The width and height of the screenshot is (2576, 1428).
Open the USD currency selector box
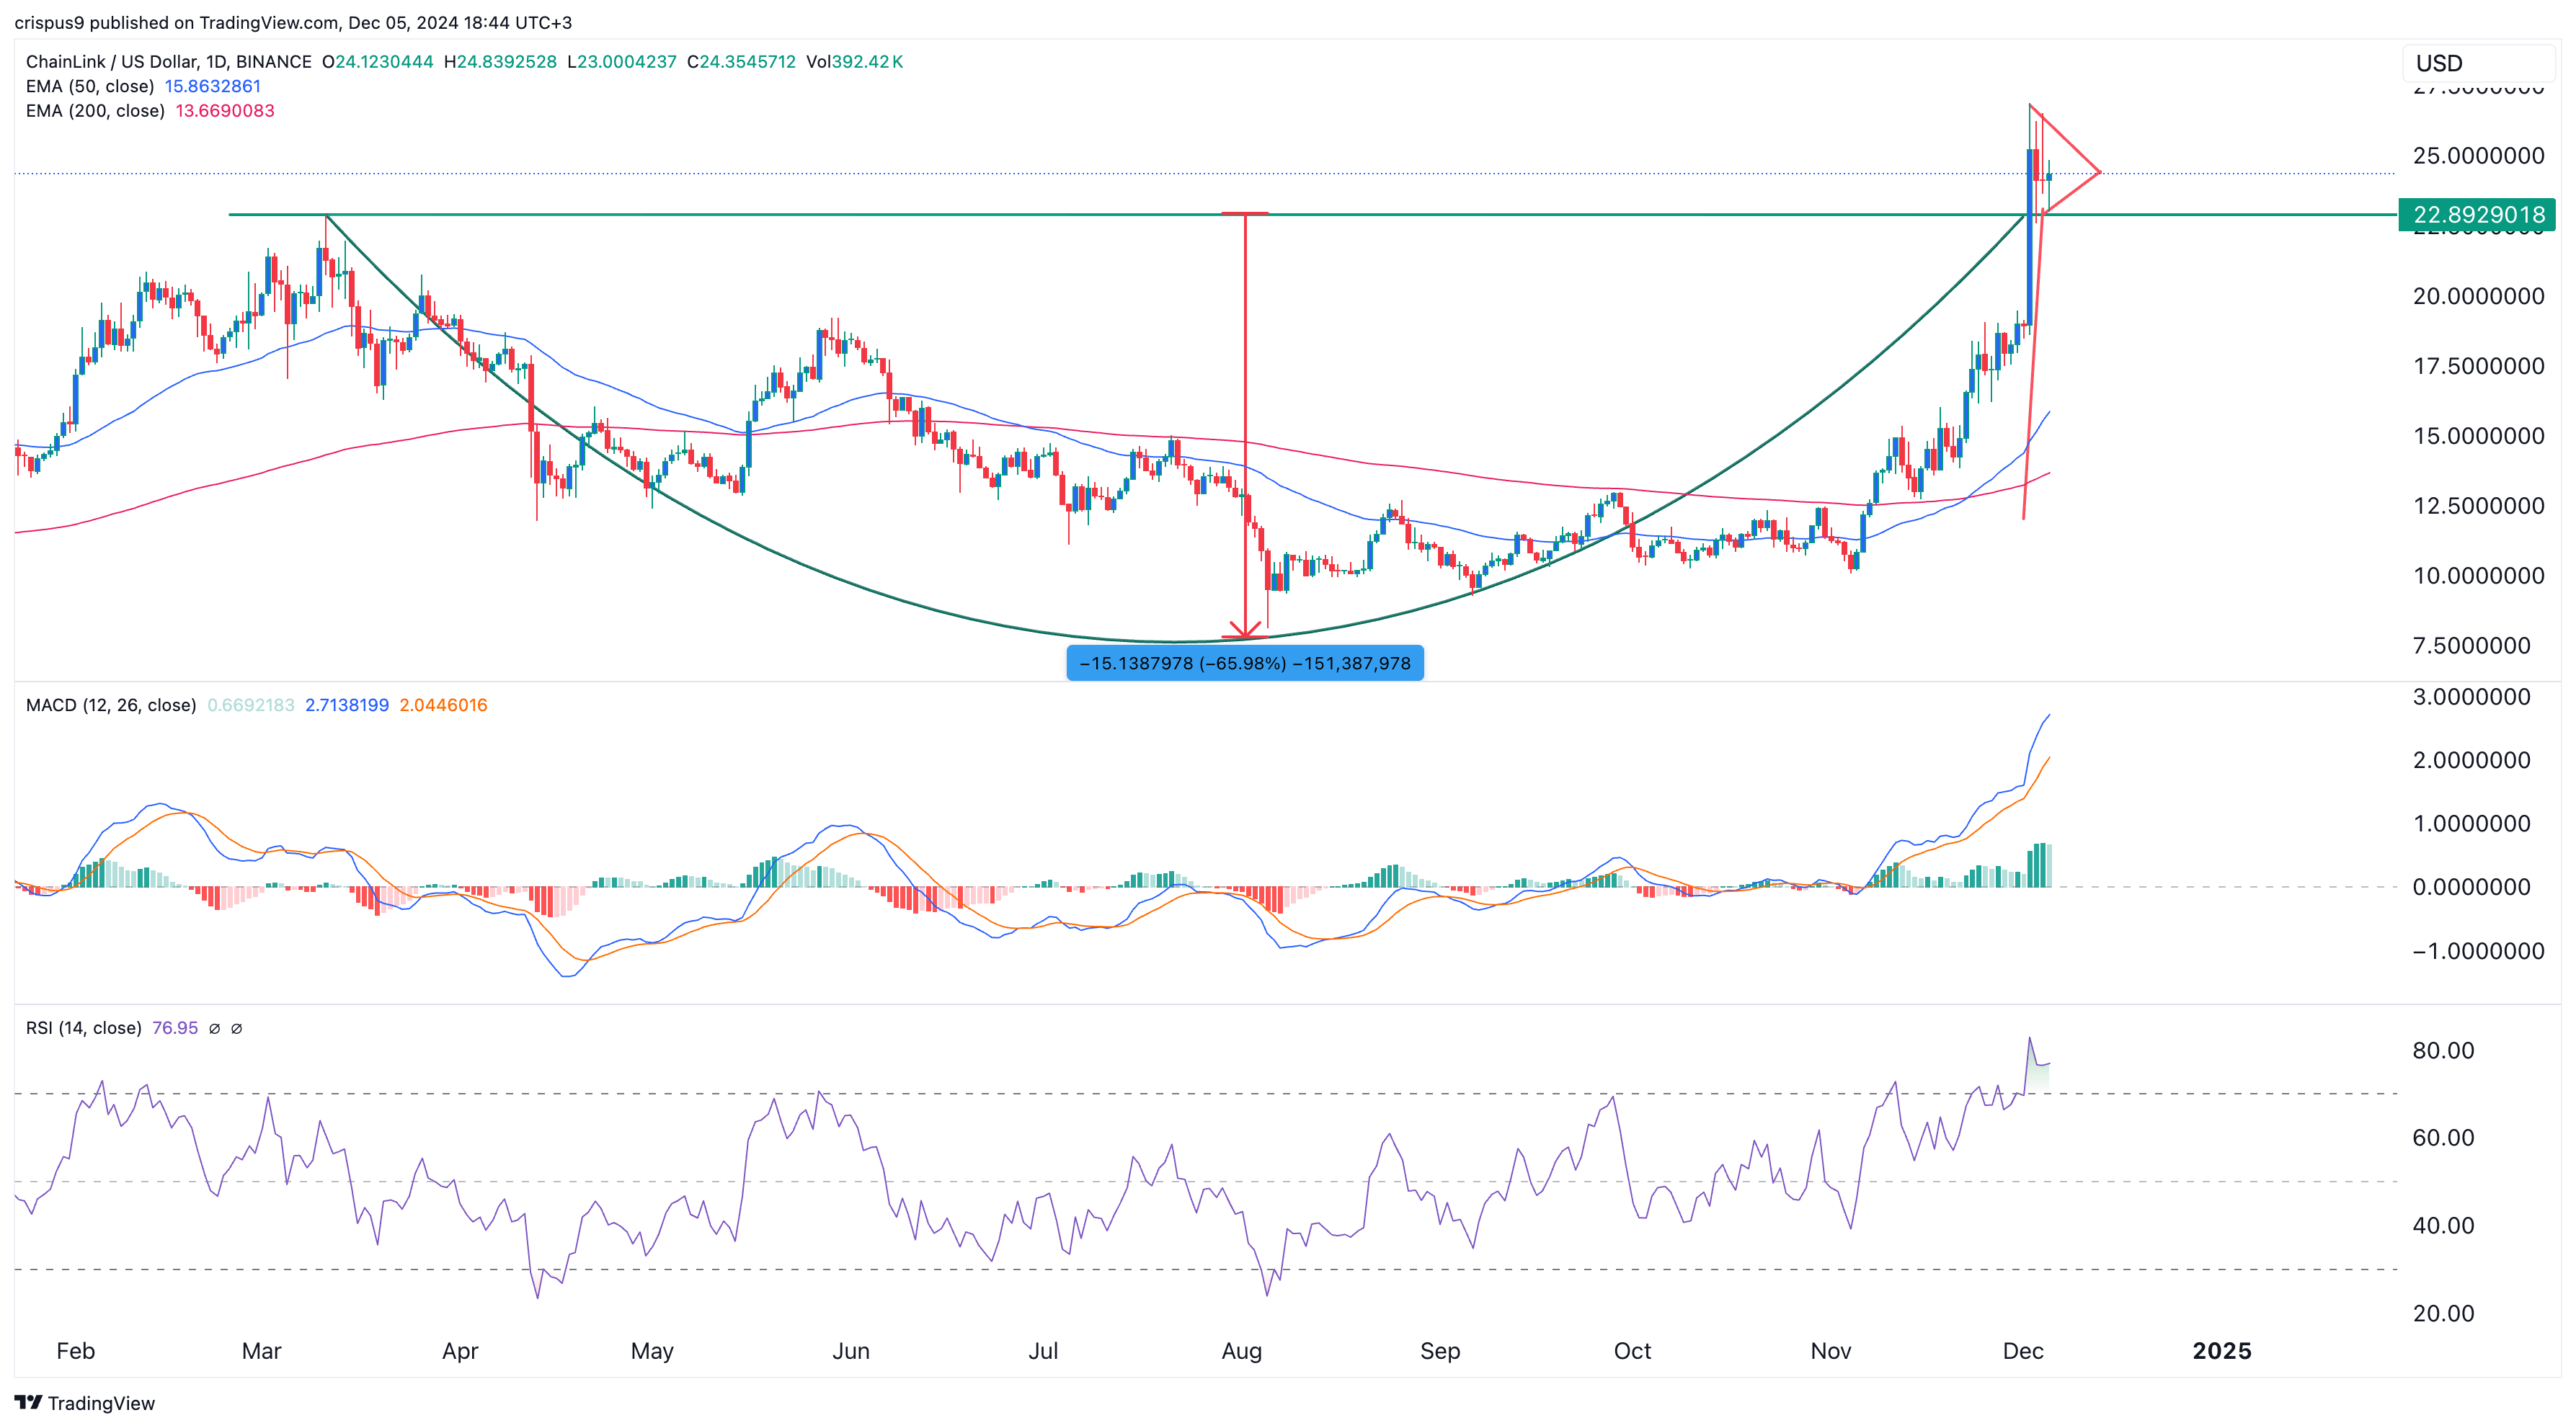tap(2478, 63)
